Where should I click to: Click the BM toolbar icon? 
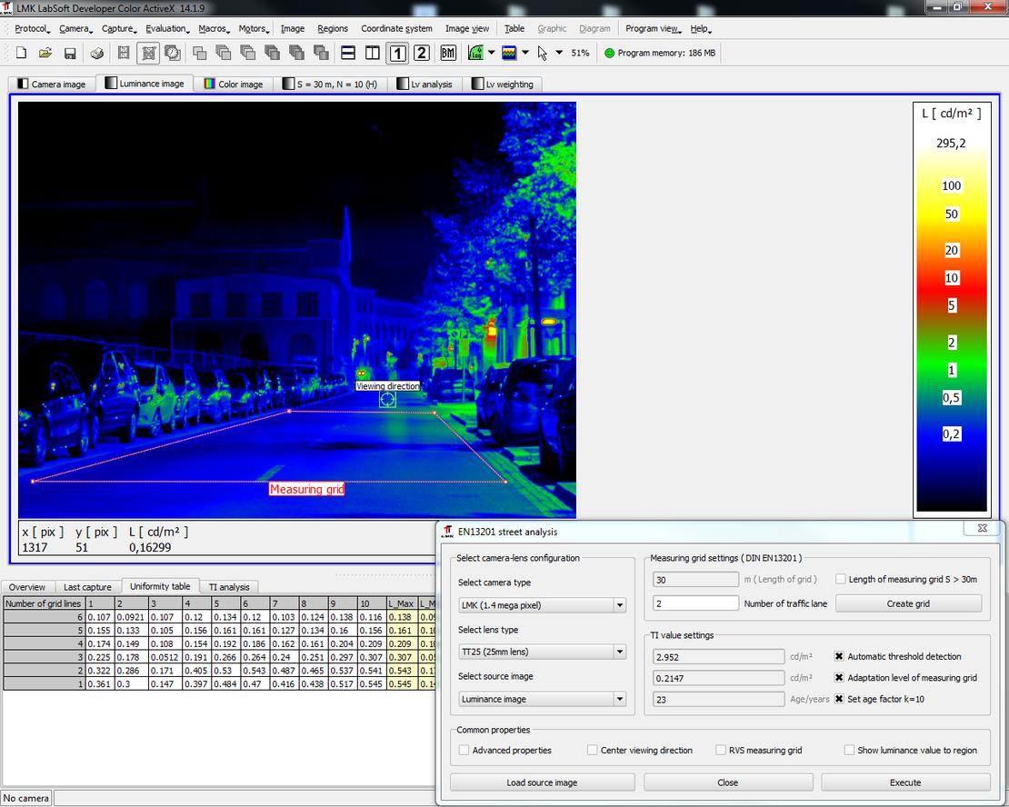tap(448, 53)
